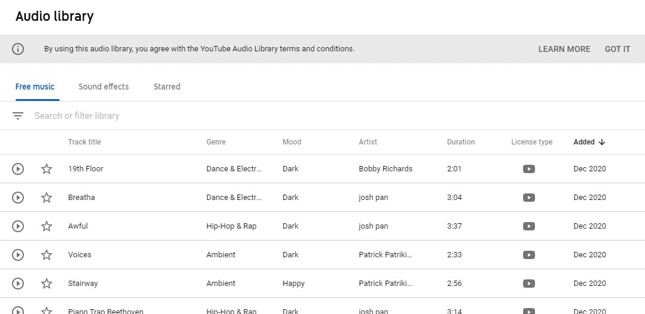645x314 pixels.
Task: Toggle star on Stairway track
Action: pyautogui.click(x=47, y=284)
